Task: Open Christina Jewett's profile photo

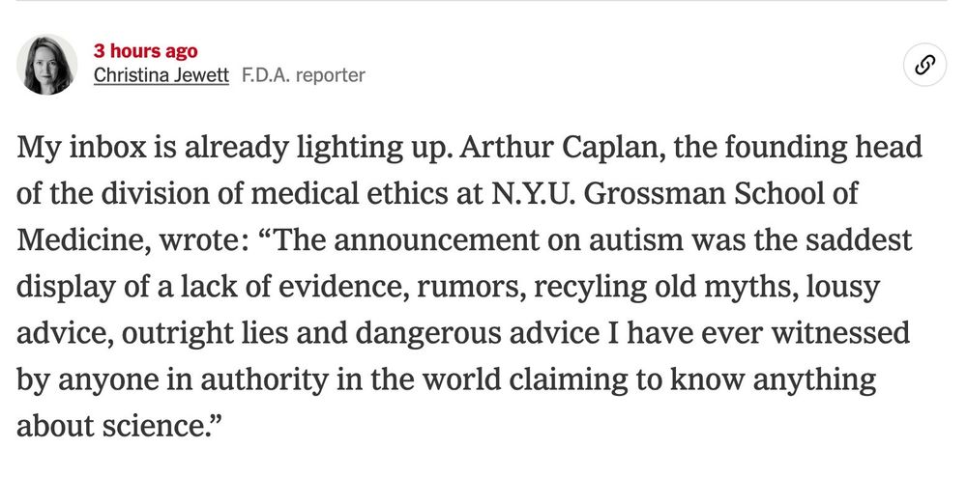Action: (46, 65)
